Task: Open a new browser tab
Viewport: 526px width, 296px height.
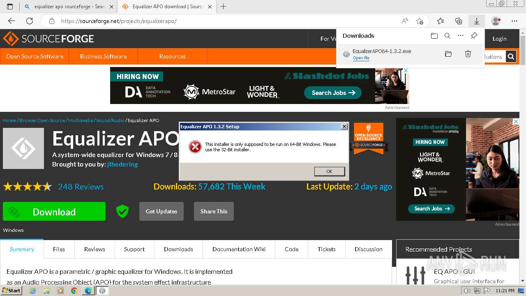Action: click(224, 7)
